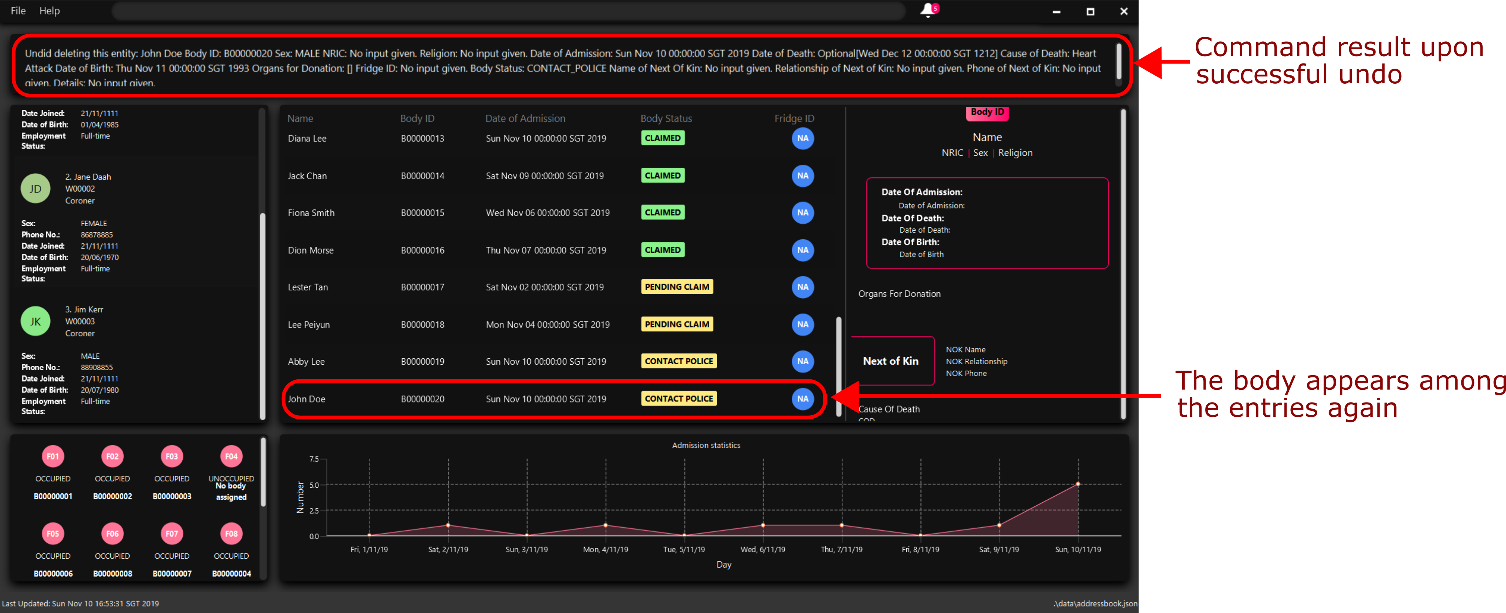Click the Sat 2/11/19 chart data point

(x=448, y=525)
